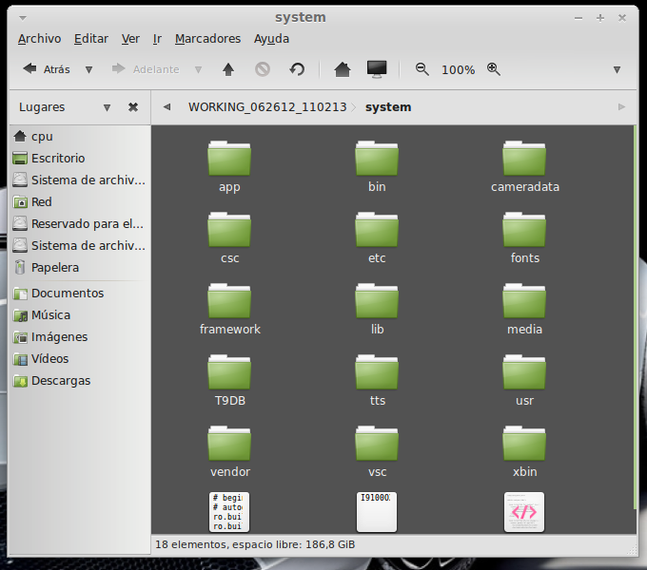Zoom in with the magnifier plus
The image size is (647, 570).
pos(494,69)
